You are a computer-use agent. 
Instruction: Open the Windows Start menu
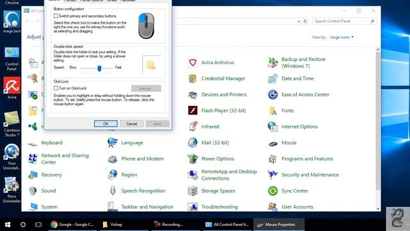(8, 225)
